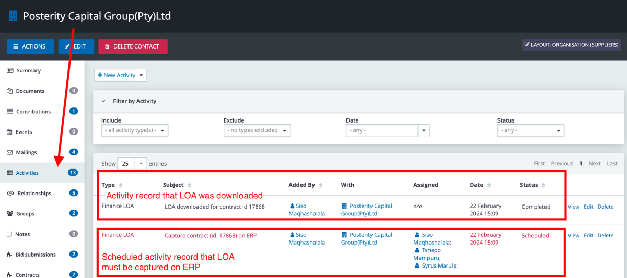Delete the LOA downloaded activity

click(x=606, y=207)
